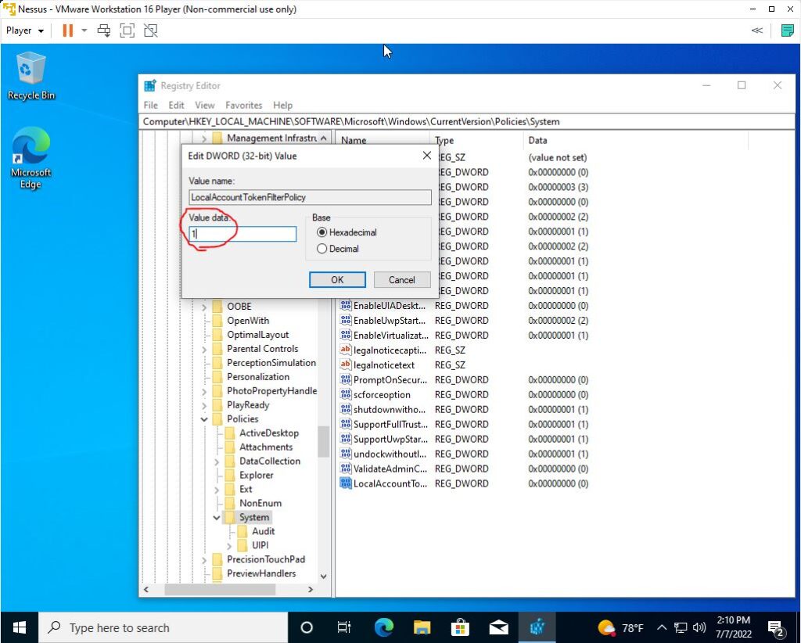Open the Edit menu in Registry Editor
801x643 pixels.
[x=176, y=105]
